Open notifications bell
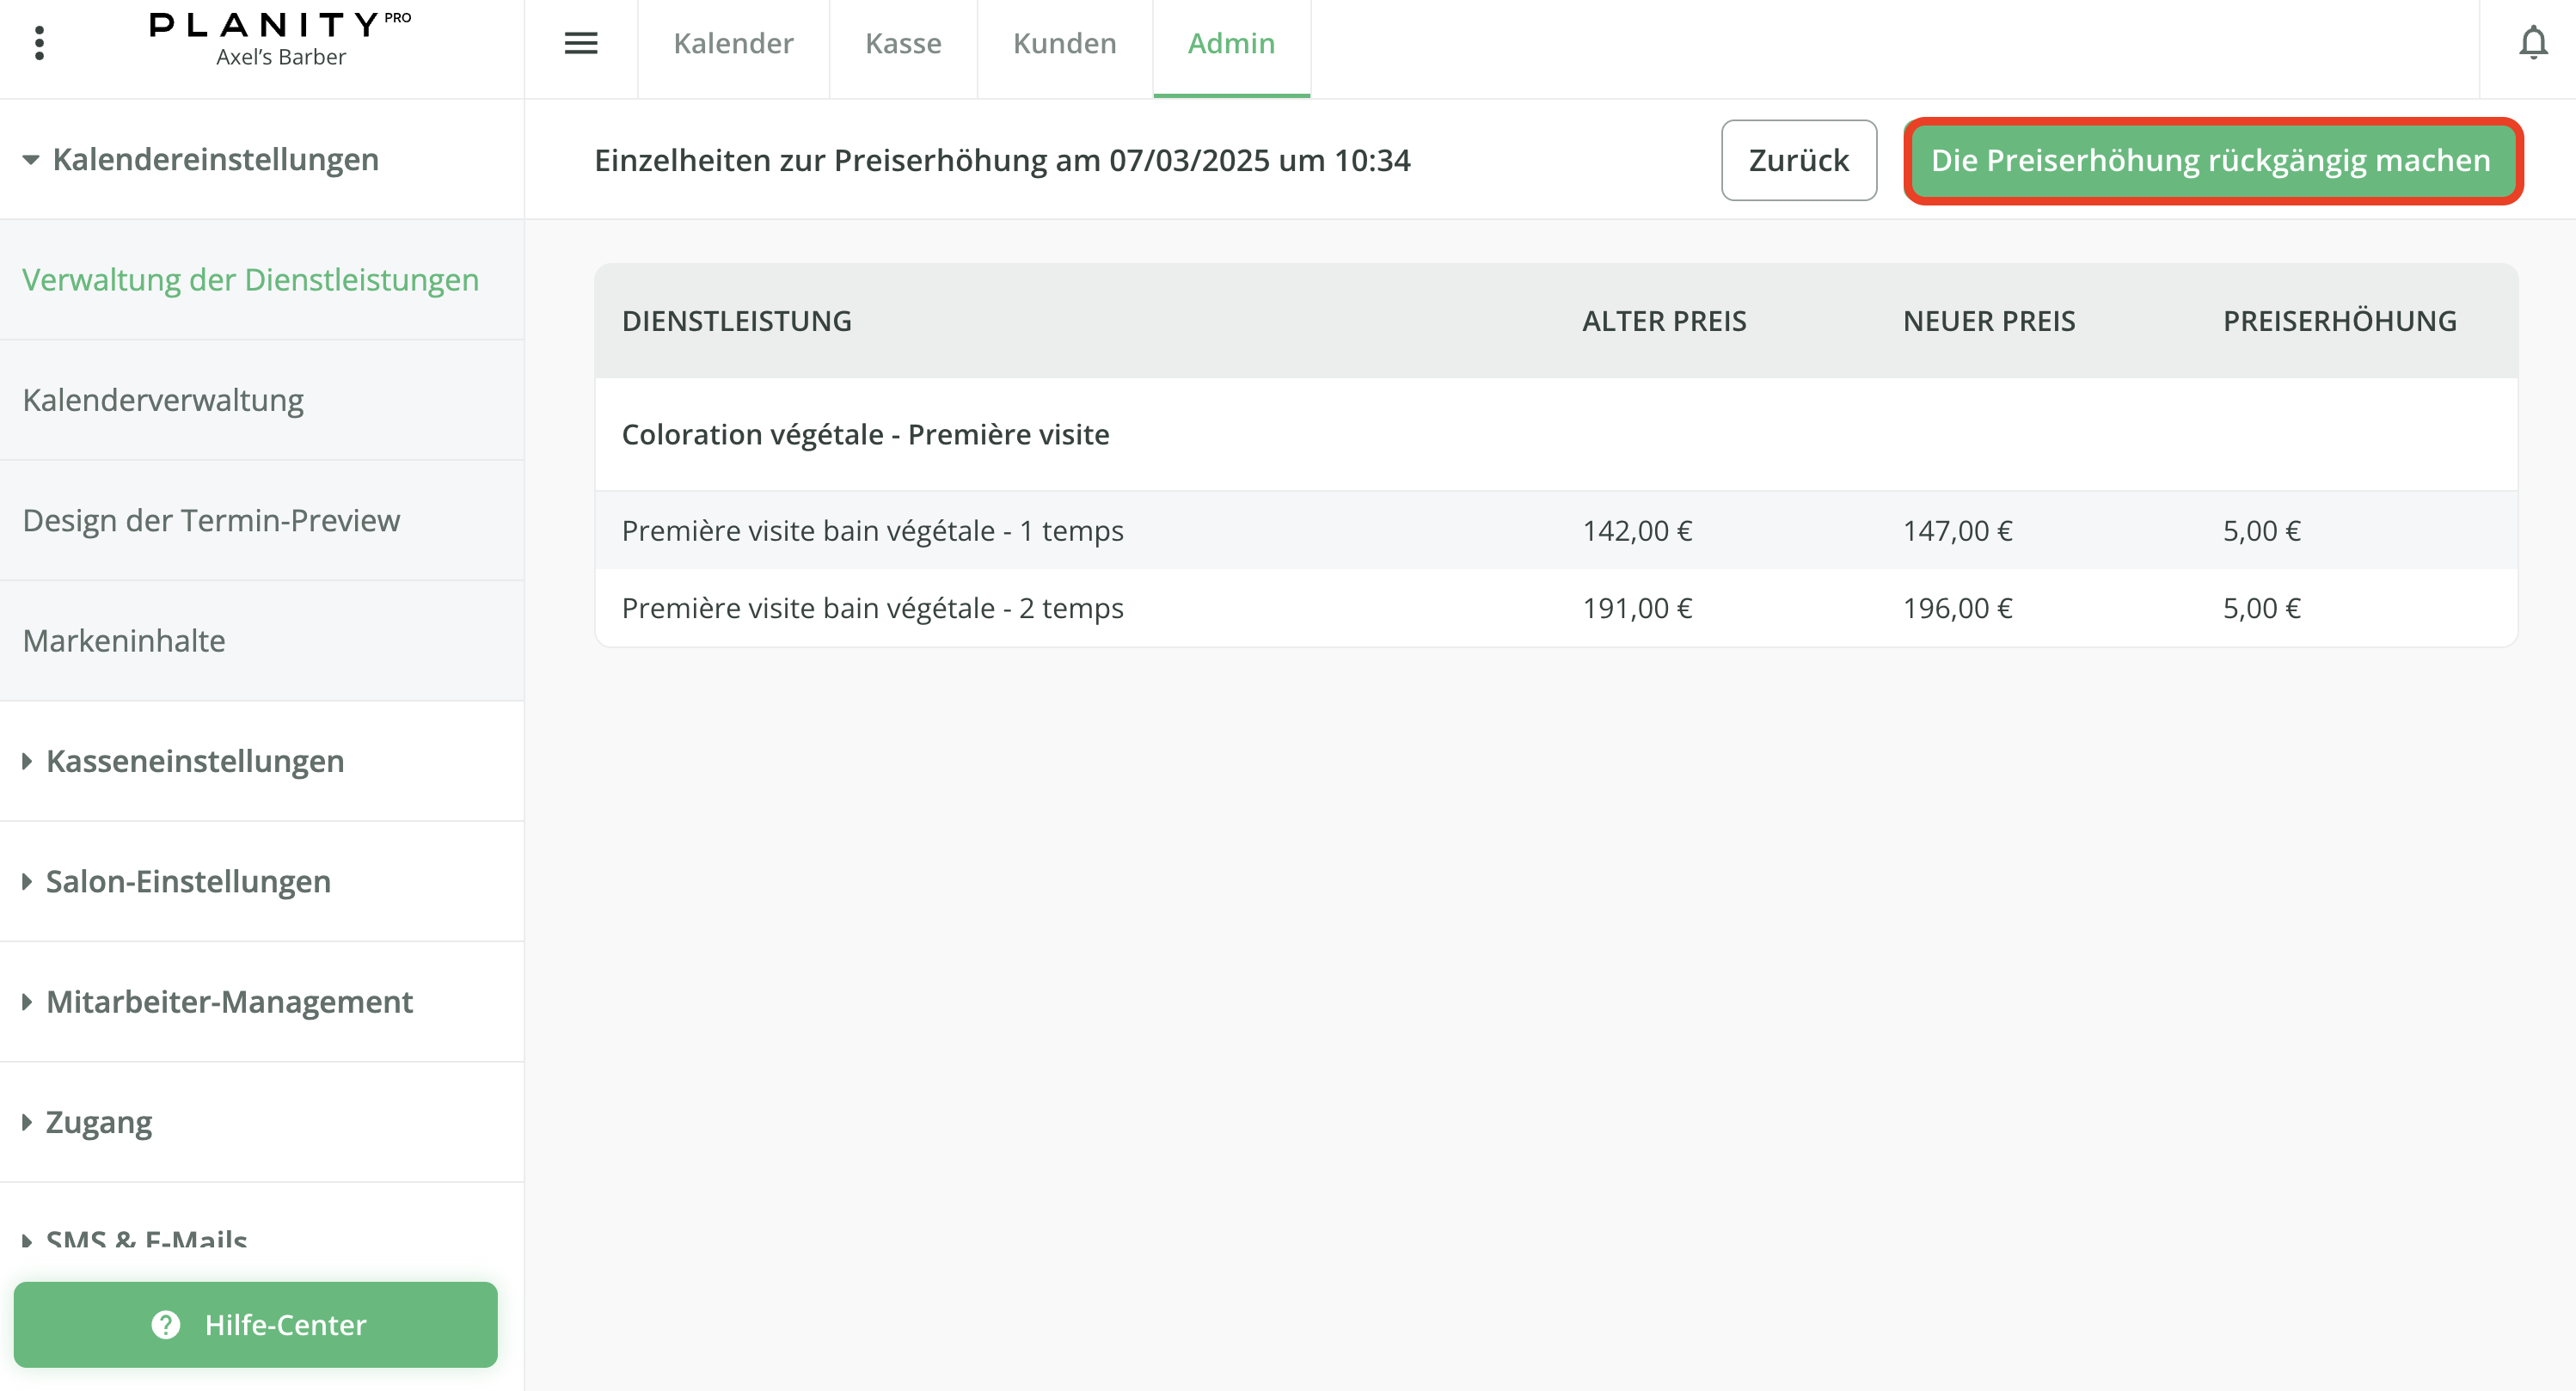 2532,43
